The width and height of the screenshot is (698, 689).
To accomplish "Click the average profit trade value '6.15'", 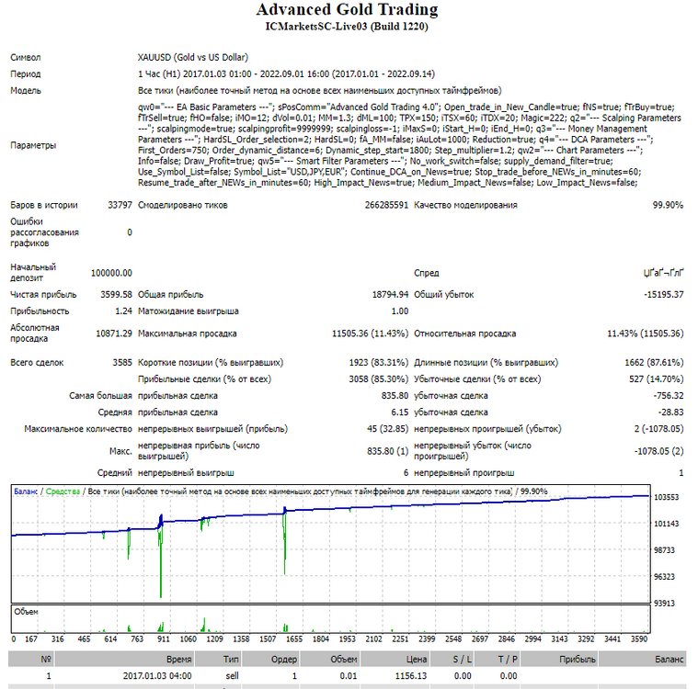I will point(400,412).
